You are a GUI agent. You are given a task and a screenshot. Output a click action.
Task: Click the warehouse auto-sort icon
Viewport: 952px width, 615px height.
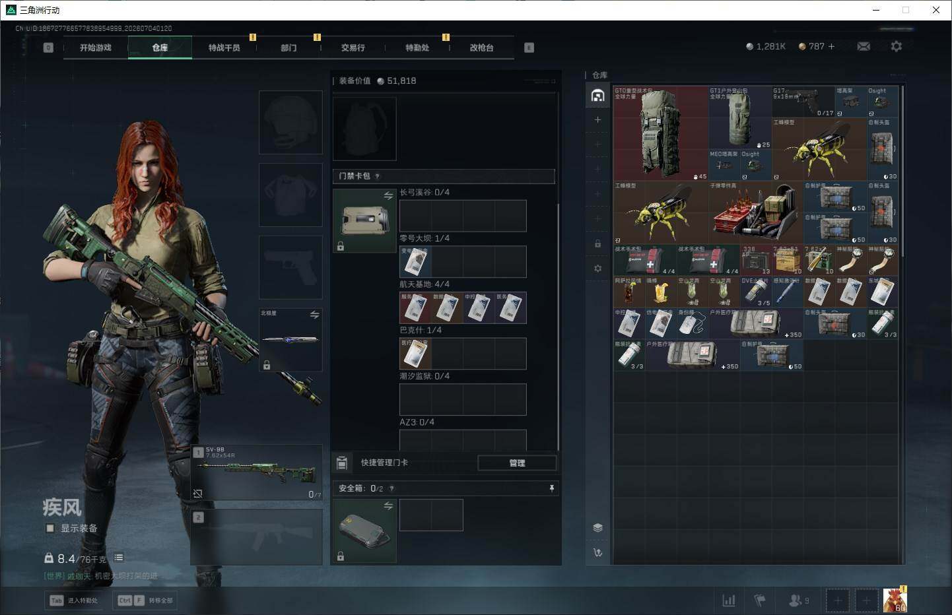(597, 552)
